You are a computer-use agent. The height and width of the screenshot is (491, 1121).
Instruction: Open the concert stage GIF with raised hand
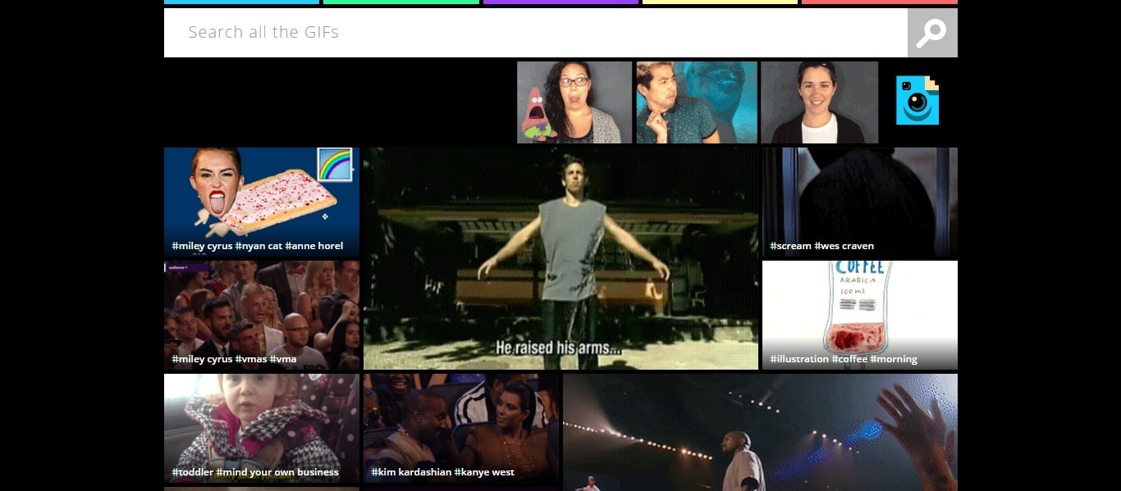pyautogui.click(x=759, y=432)
